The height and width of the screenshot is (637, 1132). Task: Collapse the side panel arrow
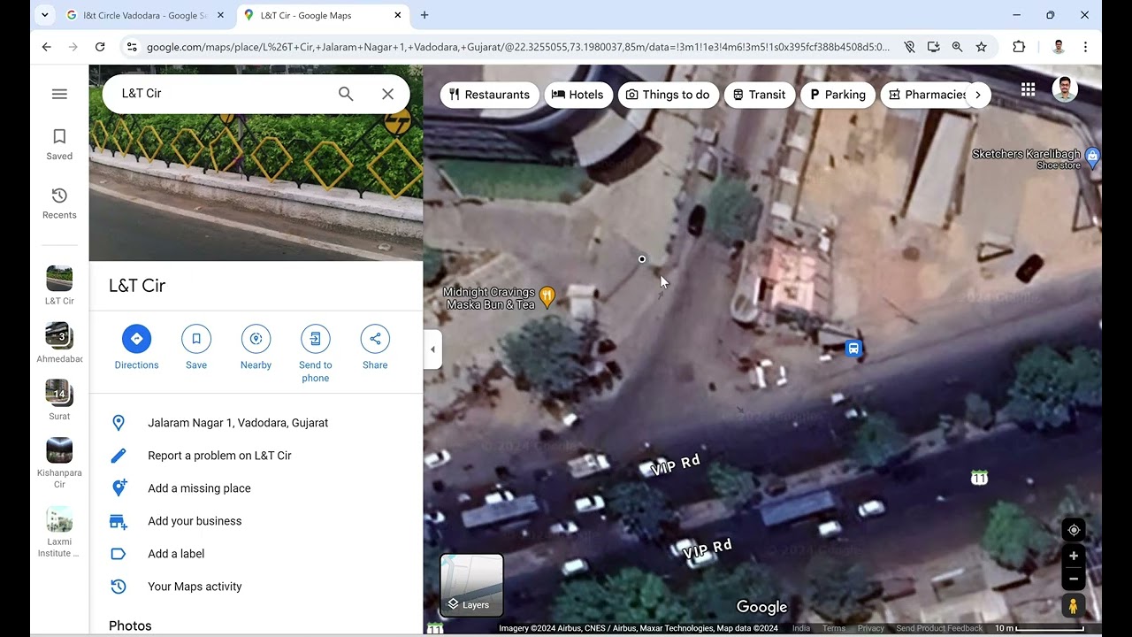pos(432,349)
